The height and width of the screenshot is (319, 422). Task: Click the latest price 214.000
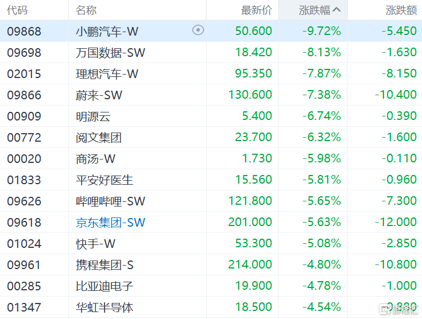coord(250,264)
